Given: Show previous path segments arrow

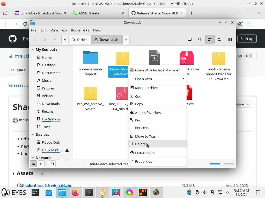Looking at the screenshot, I should 65,39.
